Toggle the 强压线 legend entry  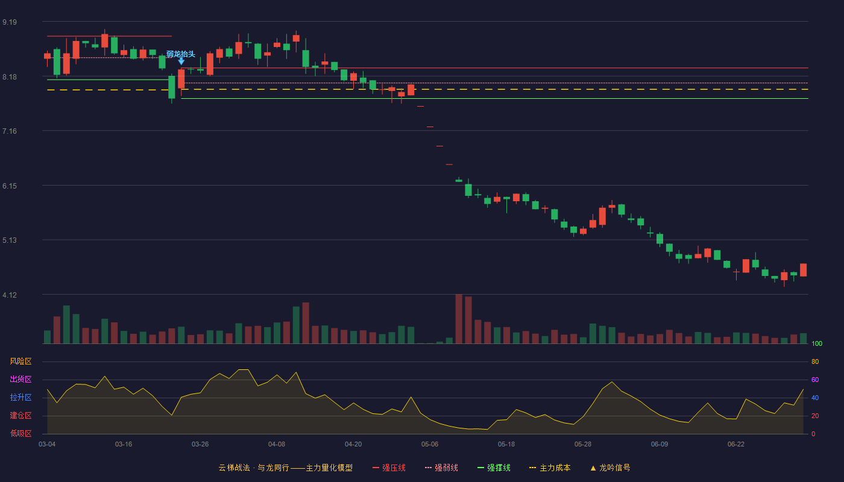click(389, 468)
